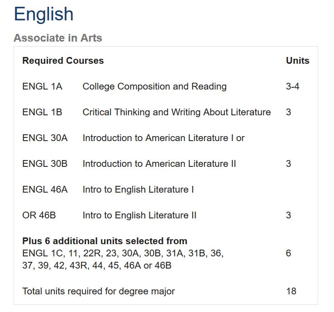This screenshot has height=312, width=334.
Task: Click Plus 6 additional units selected from
Action: (105, 241)
